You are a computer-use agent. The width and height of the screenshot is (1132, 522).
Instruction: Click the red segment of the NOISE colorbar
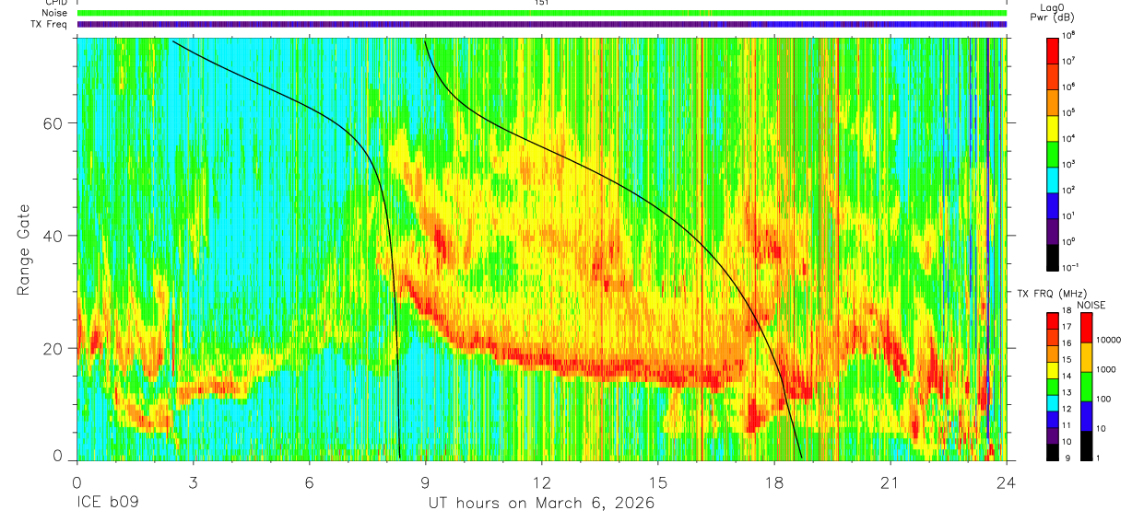(1086, 328)
